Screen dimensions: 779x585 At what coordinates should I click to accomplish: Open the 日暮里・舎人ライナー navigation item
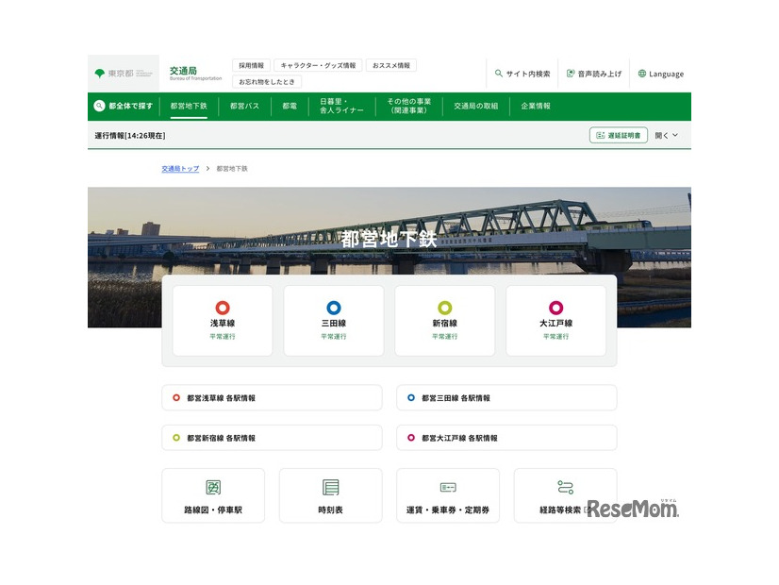pos(341,106)
